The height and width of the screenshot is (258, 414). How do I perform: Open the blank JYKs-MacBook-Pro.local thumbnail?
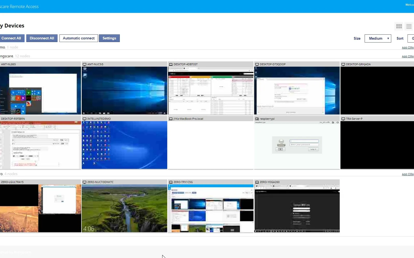(211, 145)
